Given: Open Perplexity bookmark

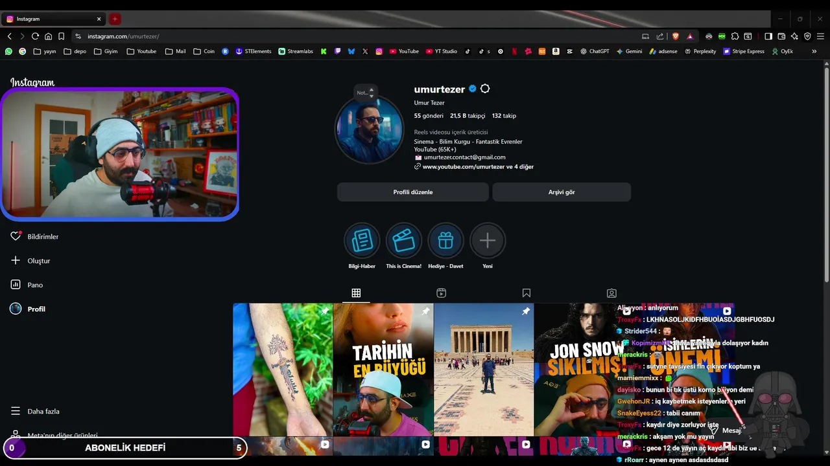Looking at the screenshot, I should (700, 51).
